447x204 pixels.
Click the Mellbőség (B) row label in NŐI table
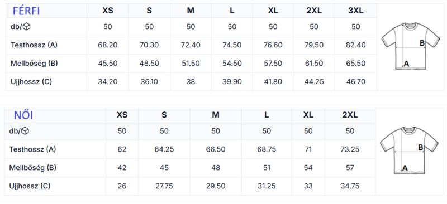[x=32, y=168]
